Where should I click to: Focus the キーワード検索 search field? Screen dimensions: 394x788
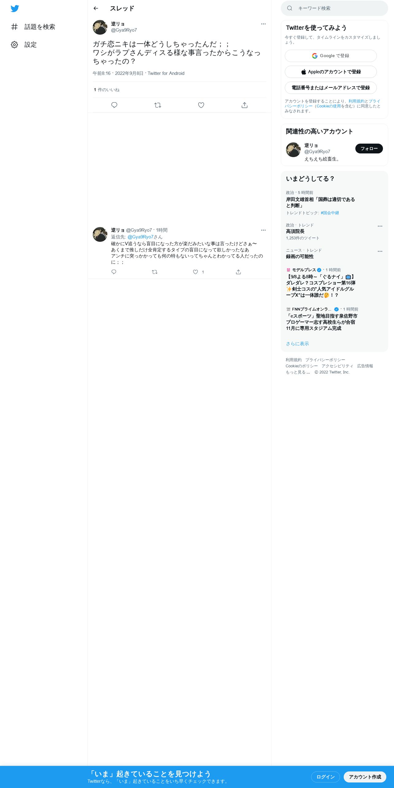click(x=334, y=8)
